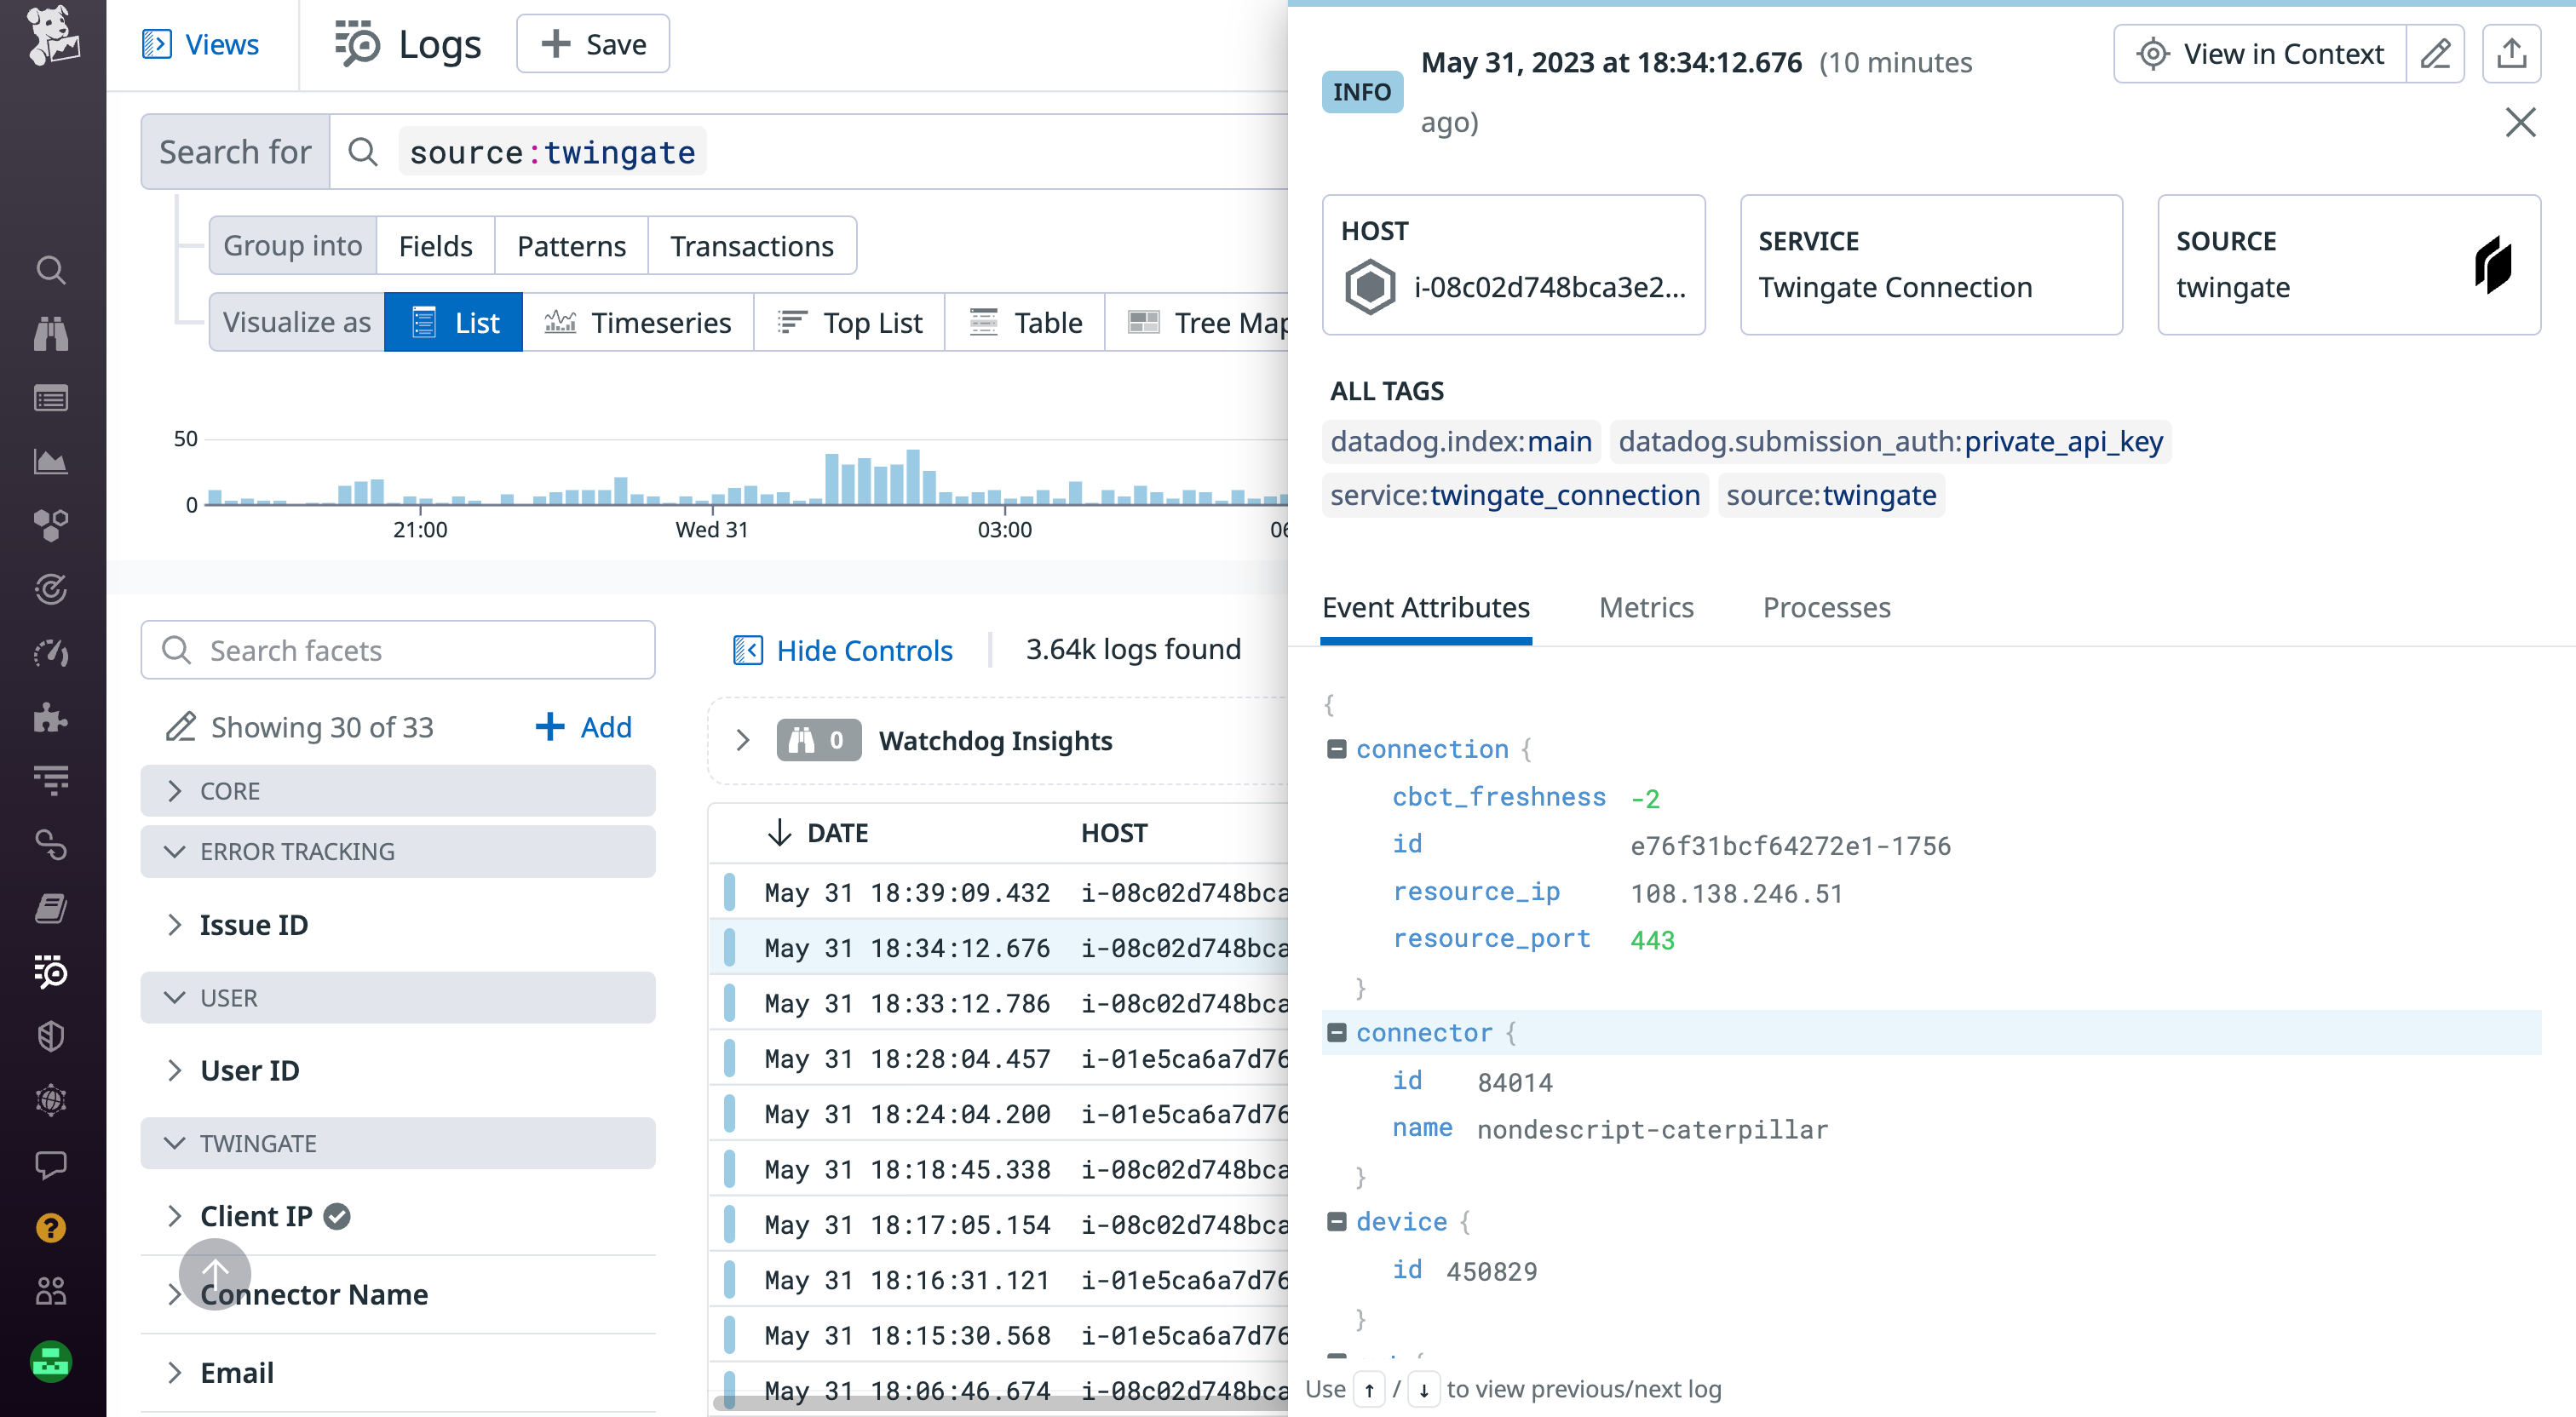Open the search magnifier icon in sidebar
The image size is (2576, 1417).
pyautogui.click(x=51, y=270)
